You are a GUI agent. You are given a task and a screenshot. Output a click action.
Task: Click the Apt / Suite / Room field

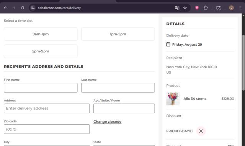click(124, 108)
